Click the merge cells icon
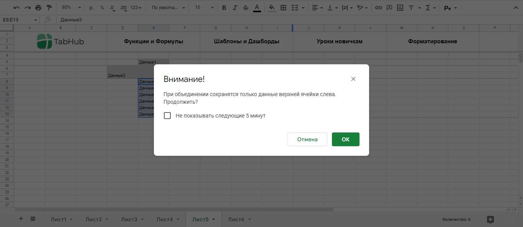The image size is (523, 227). [x=295, y=8]
